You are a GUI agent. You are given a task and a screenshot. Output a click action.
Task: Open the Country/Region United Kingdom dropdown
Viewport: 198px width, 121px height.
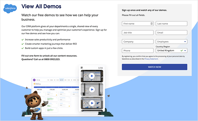[x=171, y=50]
